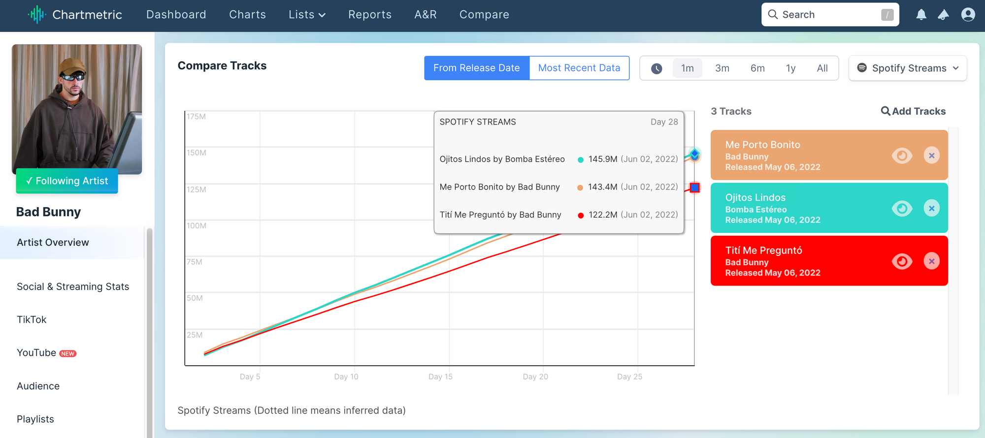Click the sidebar vertical scrollbar
985x438 pixels.
click(x=149, y=332)
